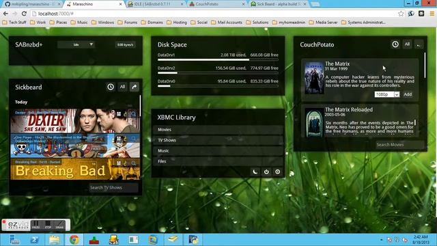Screen dimensions: 437x246
Task: Open Files in XBMC Library
Action: [x=218, y=161]
